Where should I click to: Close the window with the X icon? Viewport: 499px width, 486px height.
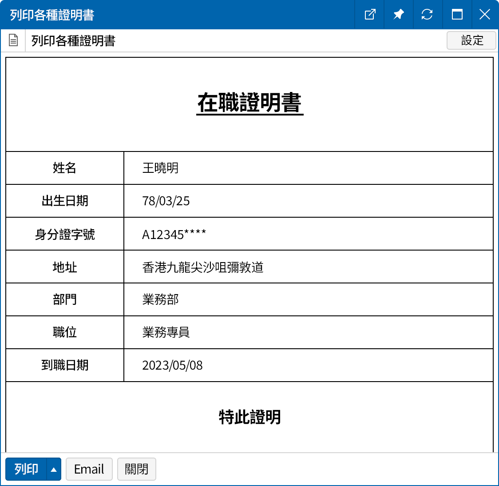pyautogui.click(x=484, y=14)
